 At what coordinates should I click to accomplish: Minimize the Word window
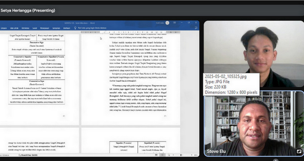[x=182, y=23]
